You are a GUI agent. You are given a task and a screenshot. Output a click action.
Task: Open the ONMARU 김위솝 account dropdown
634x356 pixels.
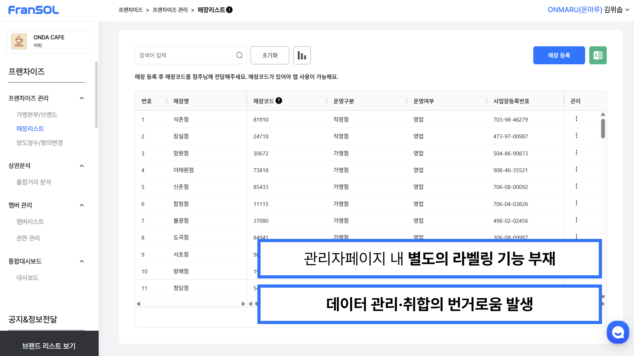(588, 10)
